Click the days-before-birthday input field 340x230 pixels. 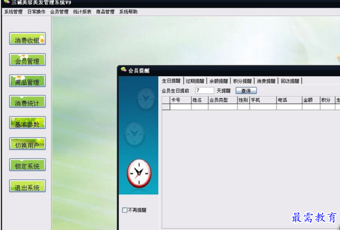(x=205, y=91)
